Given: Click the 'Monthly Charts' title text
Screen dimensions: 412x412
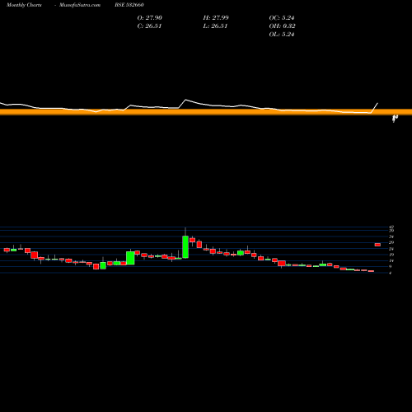Looking at the screenshot, I should [x=24, y=5].
